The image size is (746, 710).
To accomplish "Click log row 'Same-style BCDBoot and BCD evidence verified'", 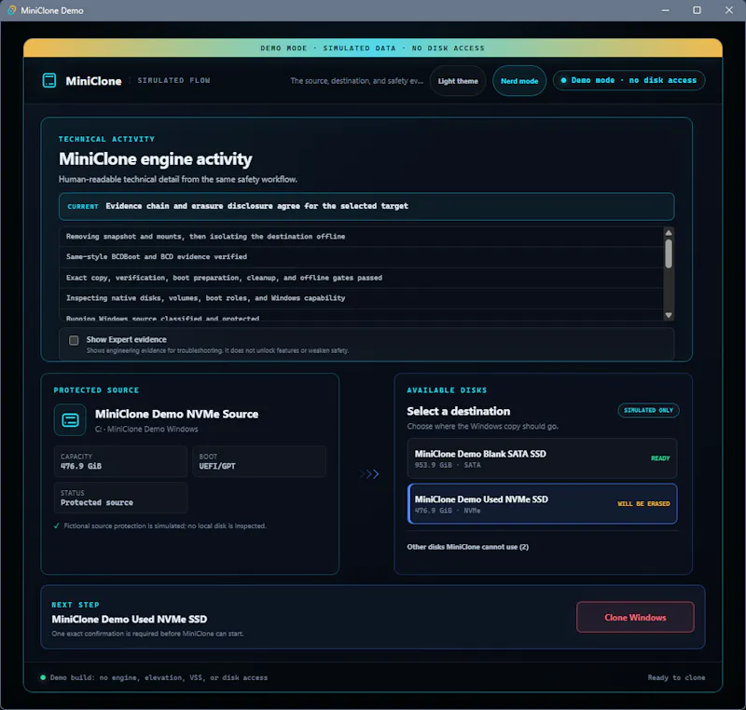I will [x=362, y=256].
